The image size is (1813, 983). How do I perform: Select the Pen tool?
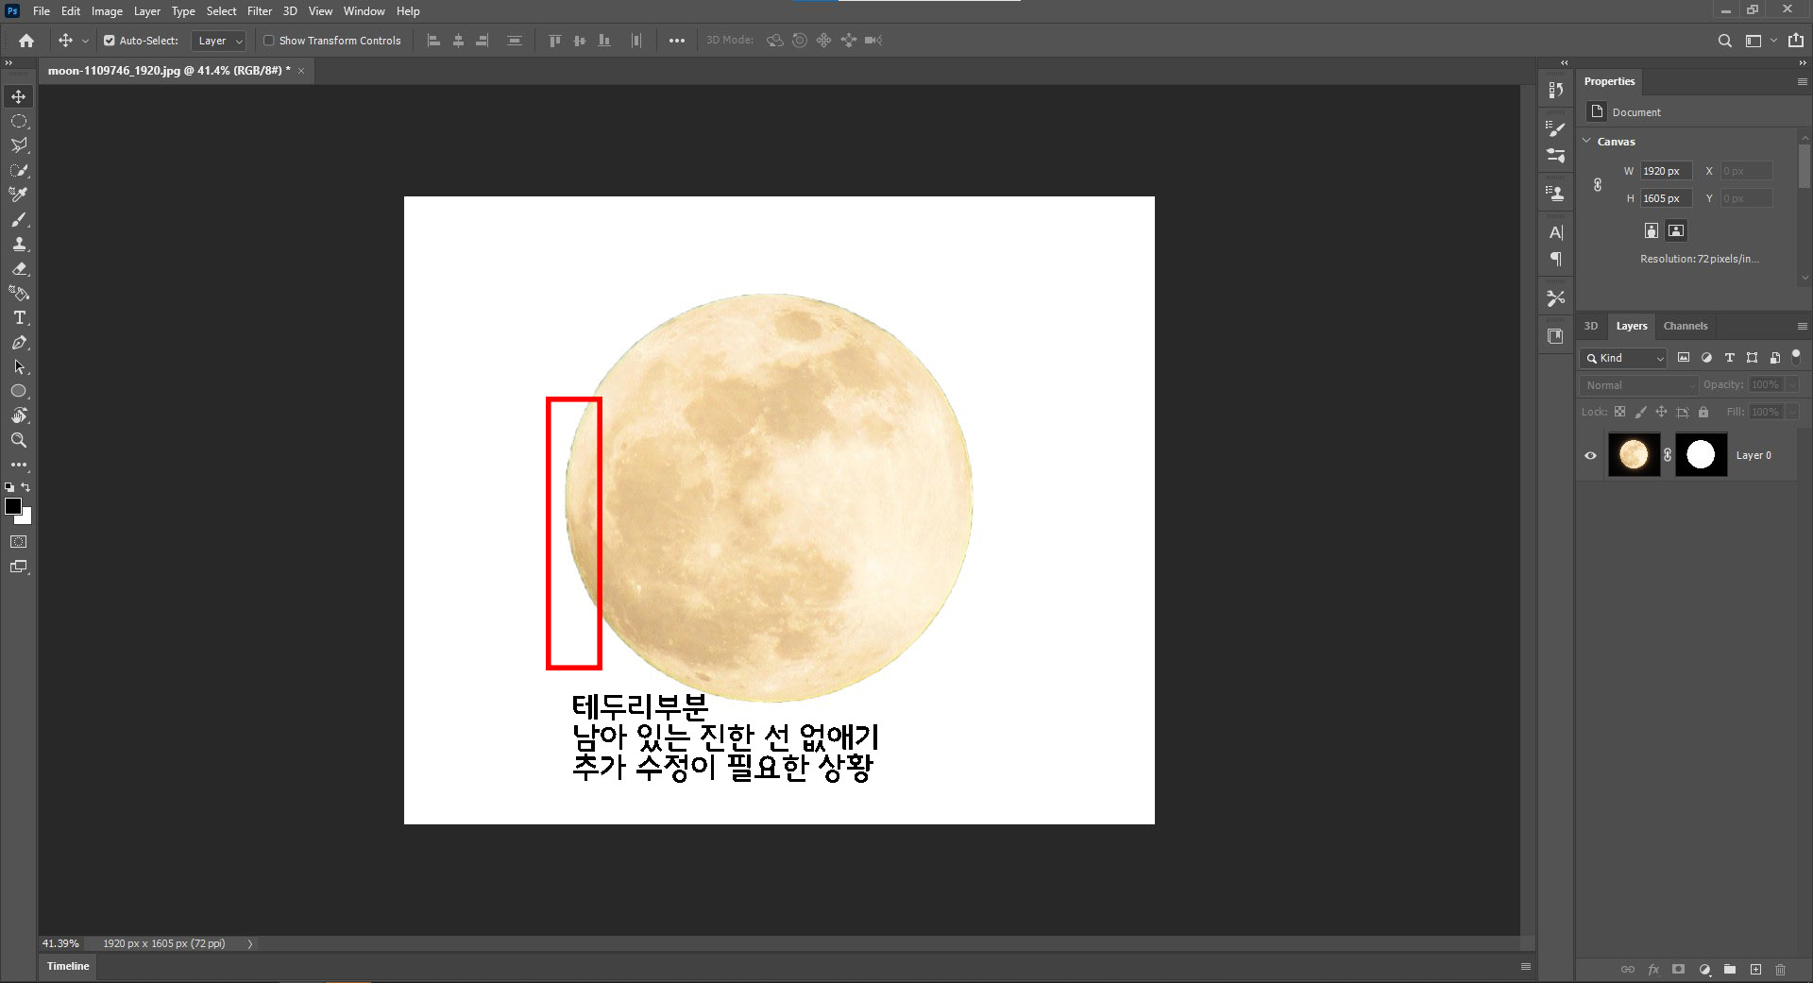(19, 342)
